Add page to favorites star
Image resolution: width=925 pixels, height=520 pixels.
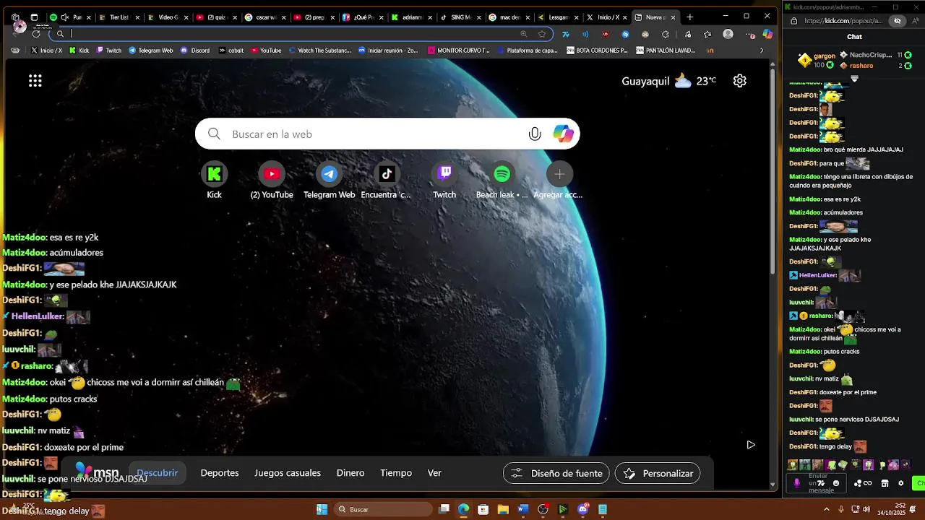tap(542, 34)
